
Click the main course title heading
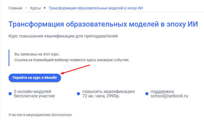click(103, 24)
